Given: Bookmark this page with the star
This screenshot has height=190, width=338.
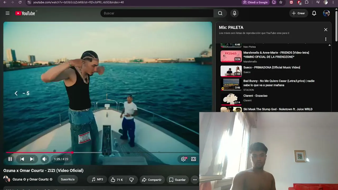Looking at the screenshot, I should (x=281, y=2).
